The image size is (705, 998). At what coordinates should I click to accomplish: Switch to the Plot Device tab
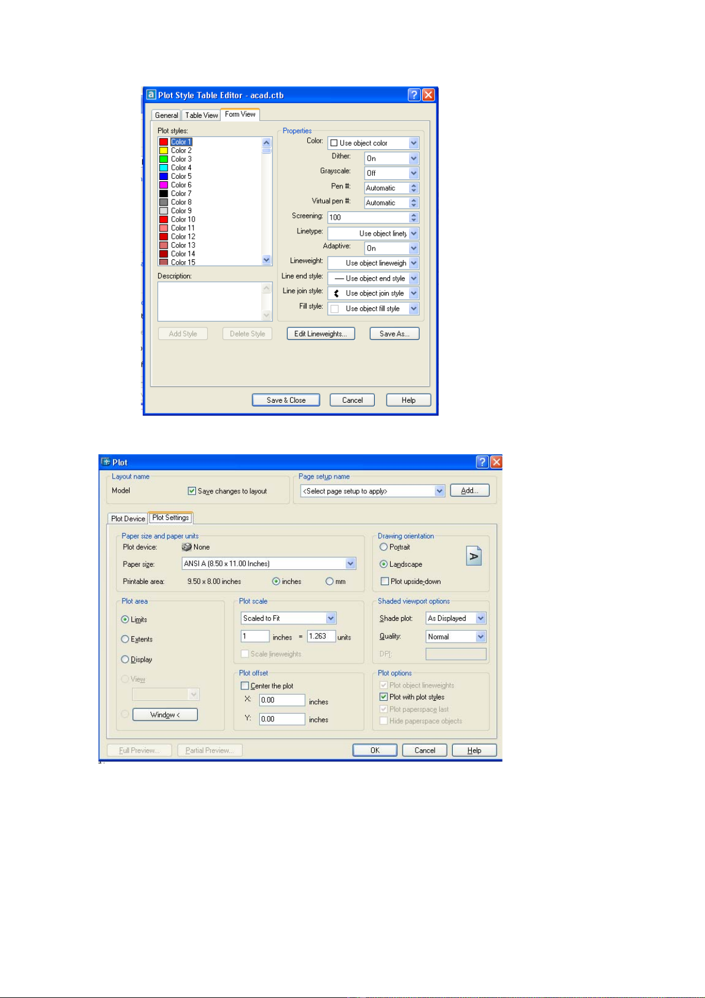pos(128,519)
